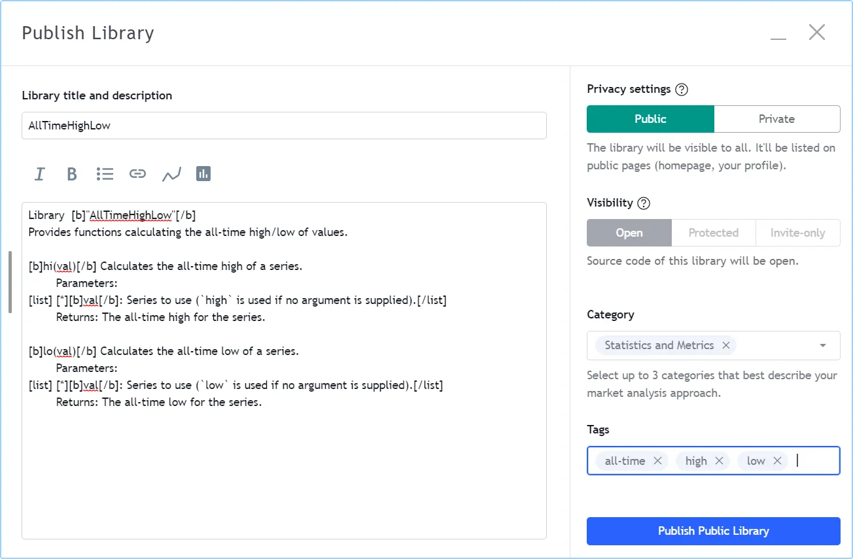Set privacy to Public

[x=650, y=119]
